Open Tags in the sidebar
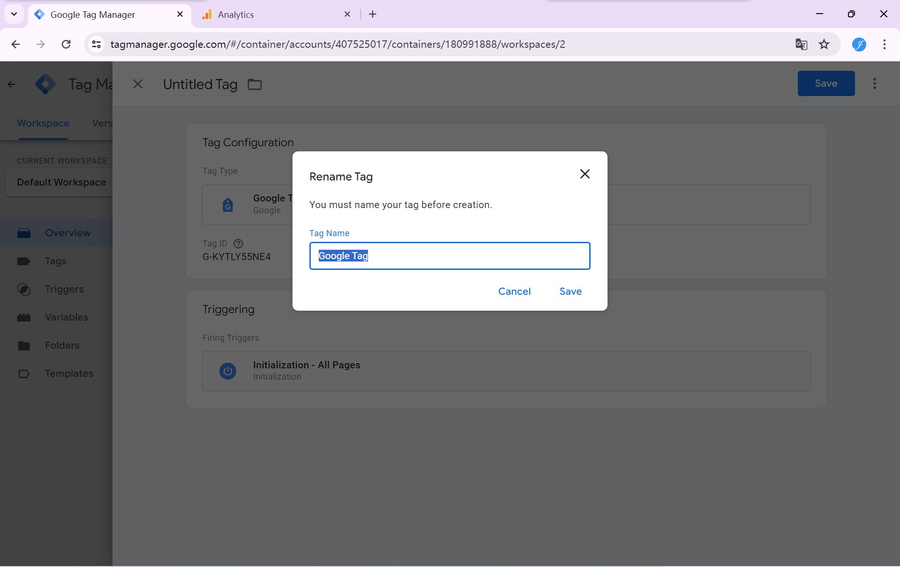Viewport: 900px width, 567px height. (56, 261)
